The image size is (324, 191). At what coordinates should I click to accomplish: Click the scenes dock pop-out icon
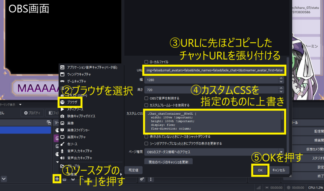(x=49, y=122)
